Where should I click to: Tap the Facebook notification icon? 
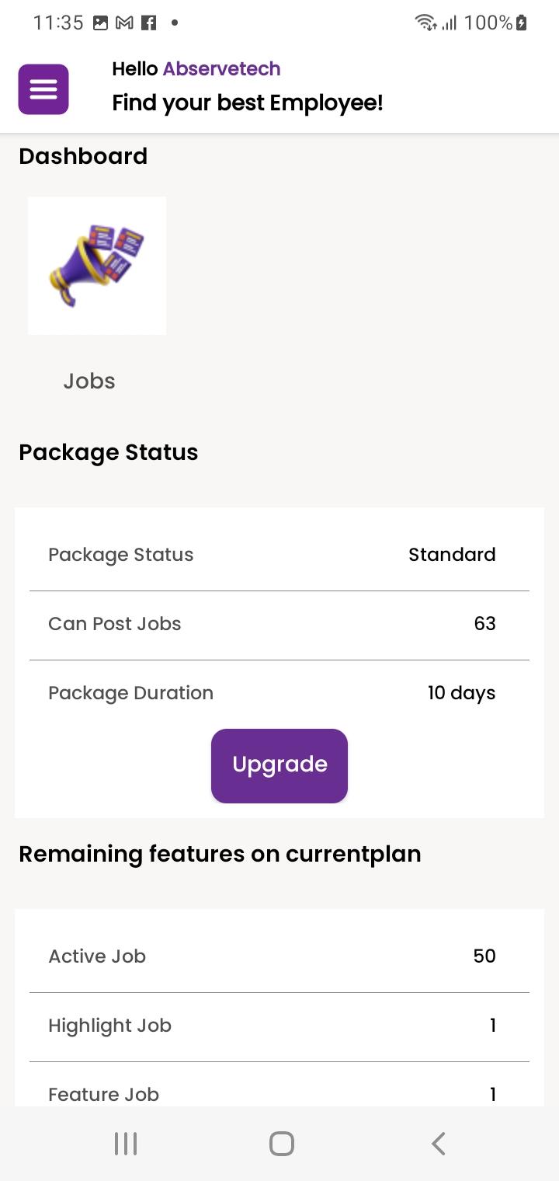(148, 23)
